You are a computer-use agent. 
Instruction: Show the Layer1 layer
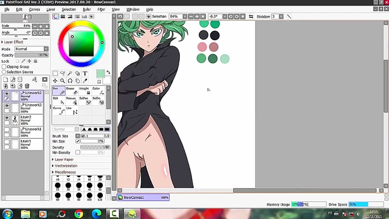pyautogui.click(x=7, y=142)
